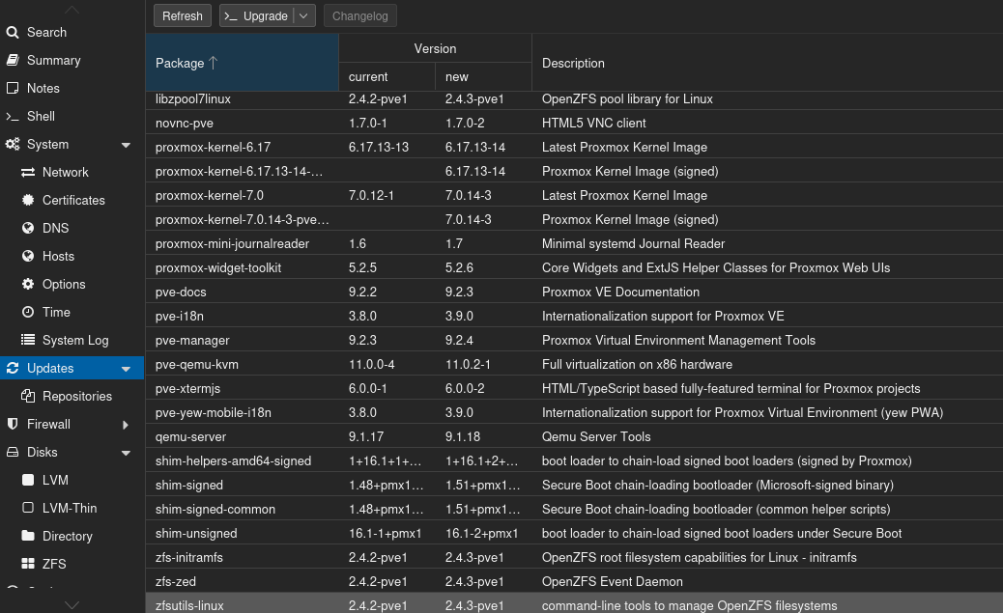1003x613 pixels.
Task: Click the ZFS grid icon
Action: [x=27, y=564]
